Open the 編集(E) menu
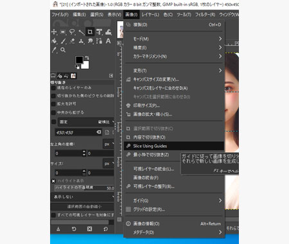Viewport: 289px width, 244px height. coord(79,15)
